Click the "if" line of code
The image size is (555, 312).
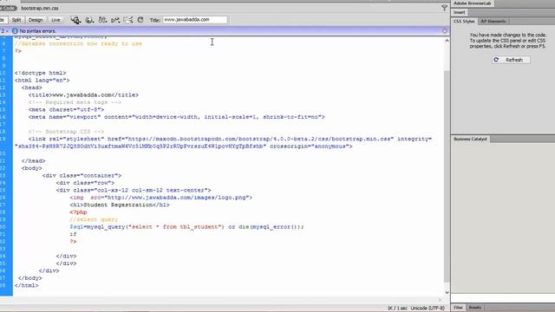[x=73, y=234]
